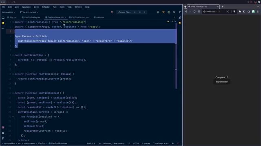Open the pink tool window icon
Screen dimensions: 261x146
tap(3, 127)
